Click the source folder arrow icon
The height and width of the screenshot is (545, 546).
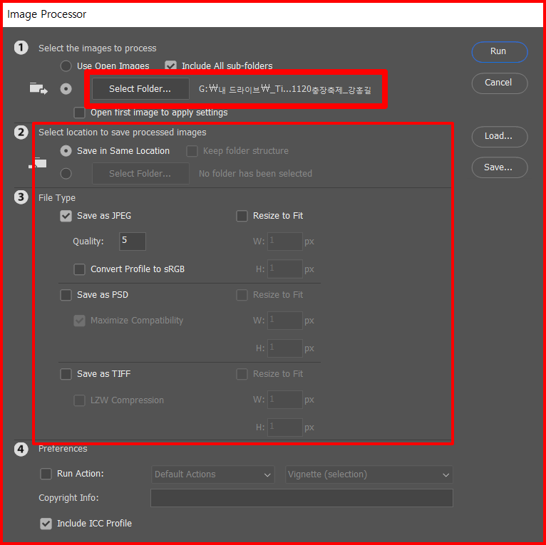[38, 89]
